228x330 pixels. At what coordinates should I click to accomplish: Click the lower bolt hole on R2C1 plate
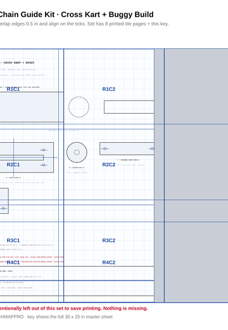[x=44, y=165]
